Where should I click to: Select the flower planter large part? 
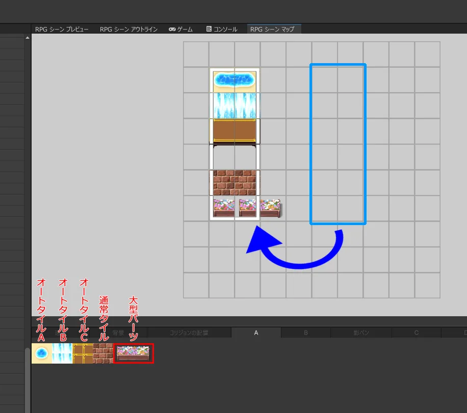coord(133,353)
